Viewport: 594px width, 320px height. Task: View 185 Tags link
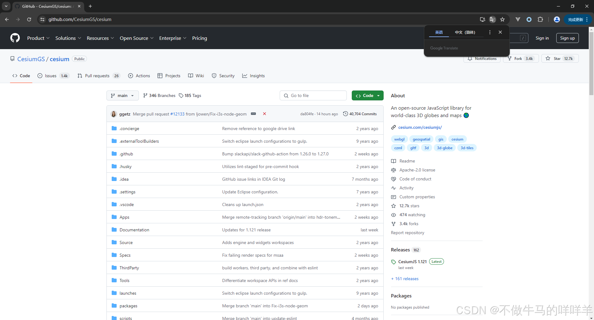pyautogui.click(x=190, y=95)
